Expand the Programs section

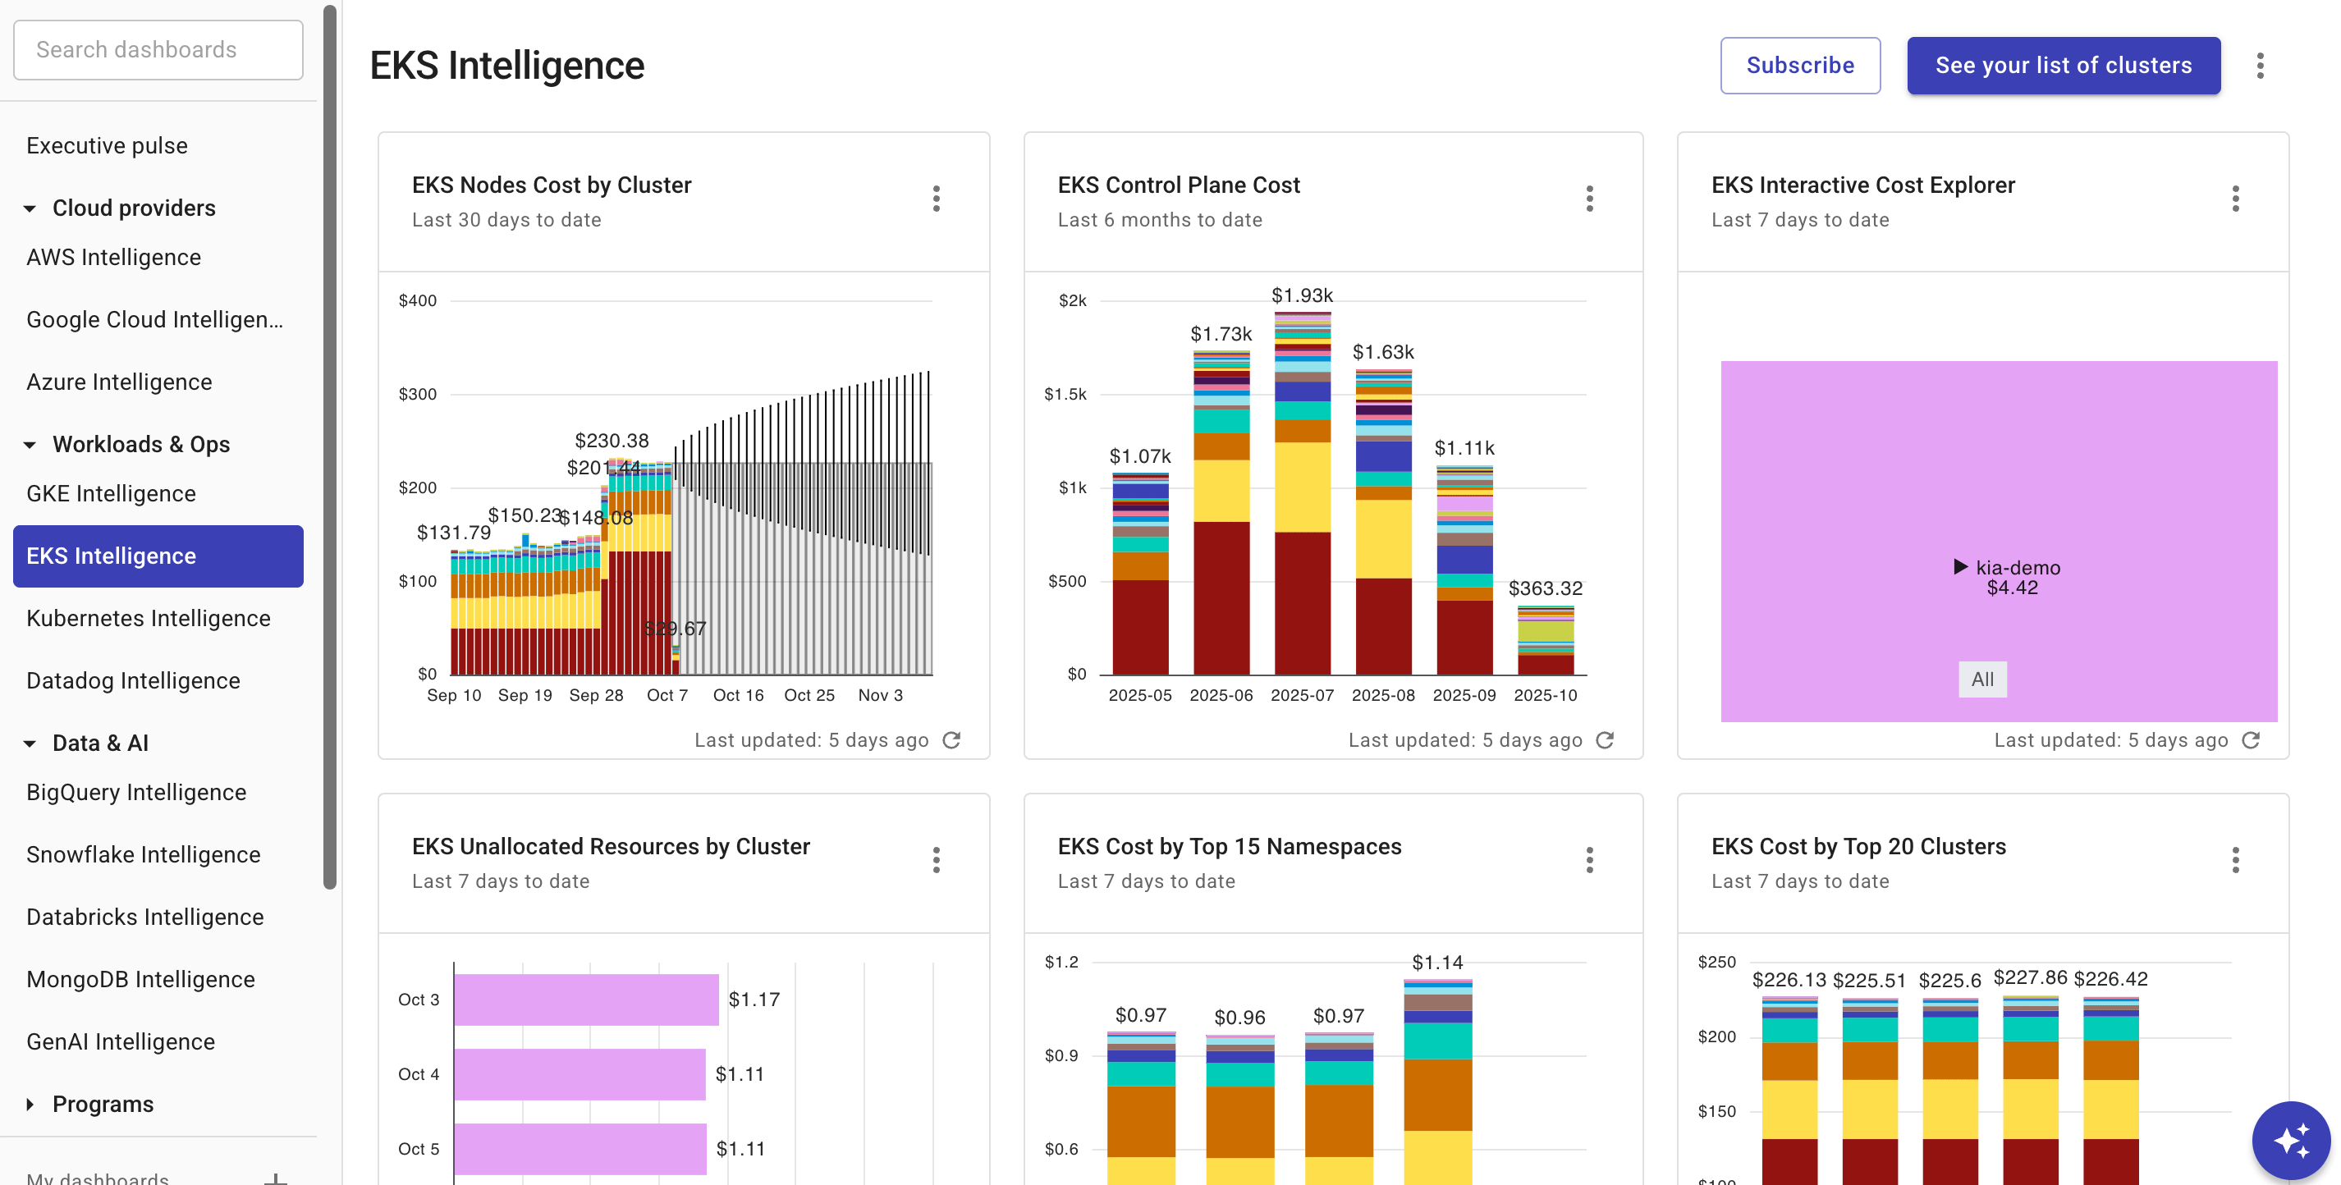[30, 1103]
